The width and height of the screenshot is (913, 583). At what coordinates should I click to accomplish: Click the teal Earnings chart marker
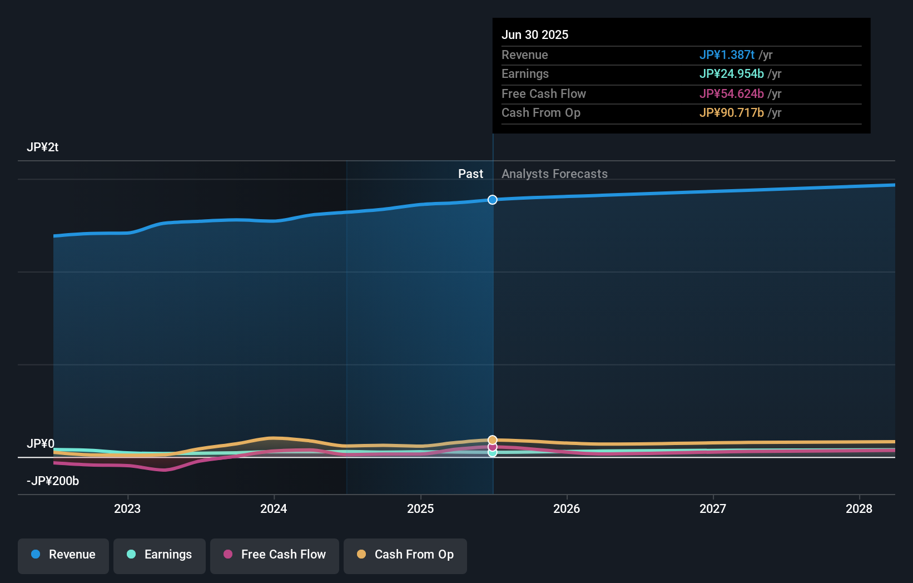coord(492,453)
